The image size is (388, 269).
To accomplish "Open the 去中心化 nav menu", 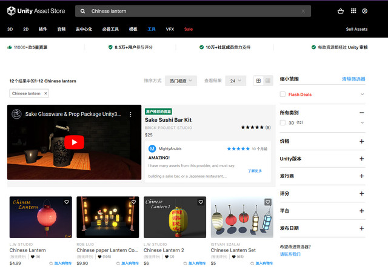I will [x=84, y=29].
